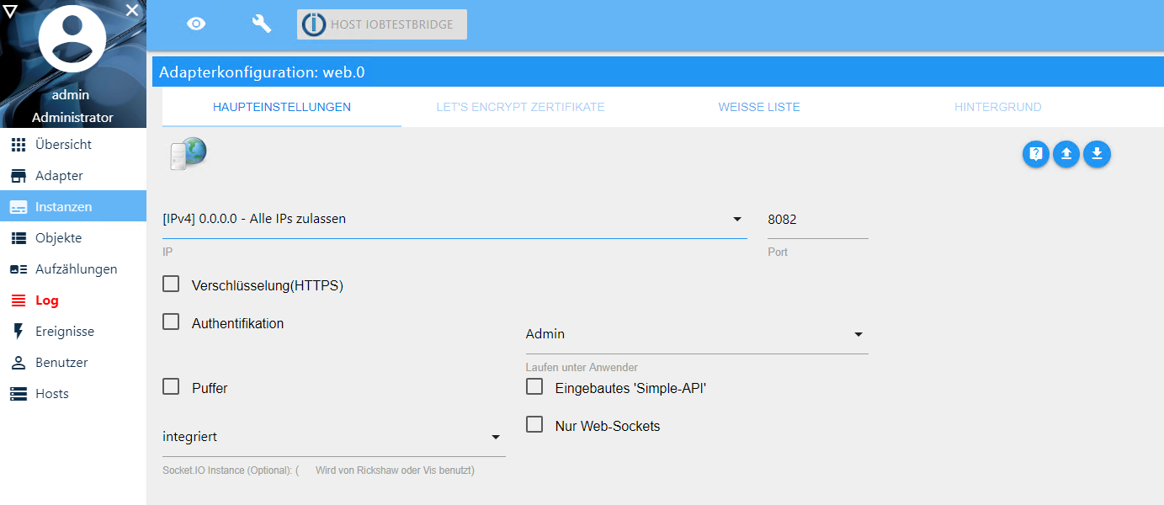Viewport: 1164px width, 505px height.
Task: Click the red Log lines icon
Action: (19, 300)
